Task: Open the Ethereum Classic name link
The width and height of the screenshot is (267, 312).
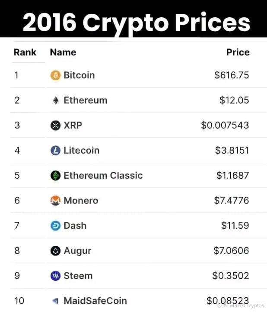Action: (103, 176)
